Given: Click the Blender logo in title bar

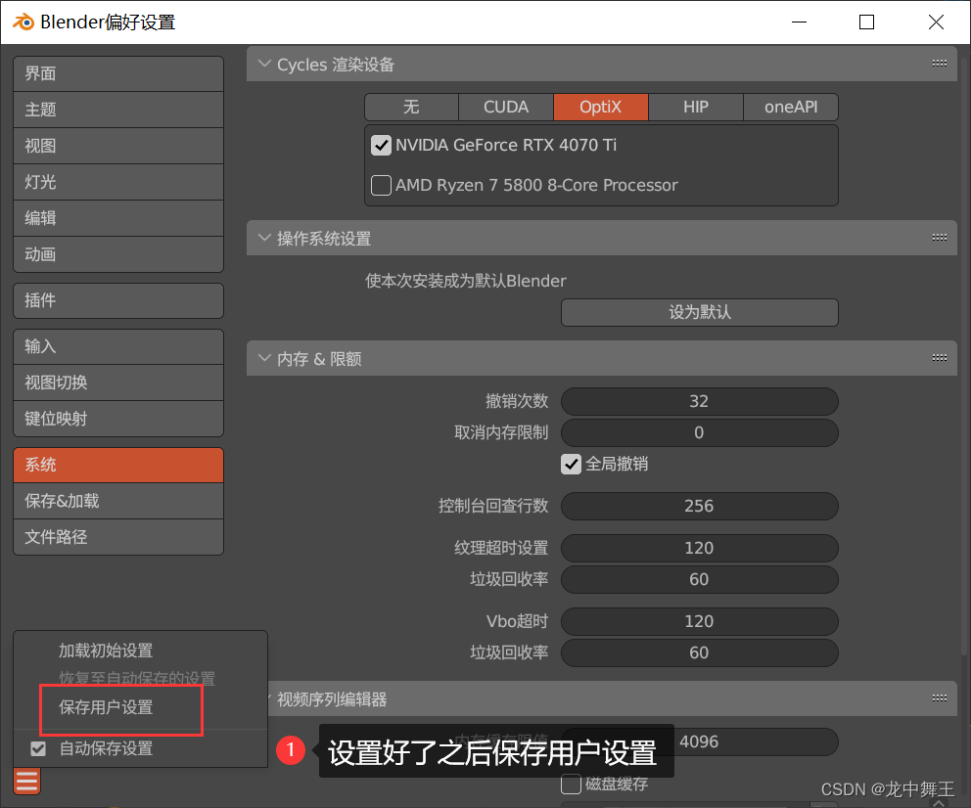Looking at the screenshot, I should [x=23, y=22].
